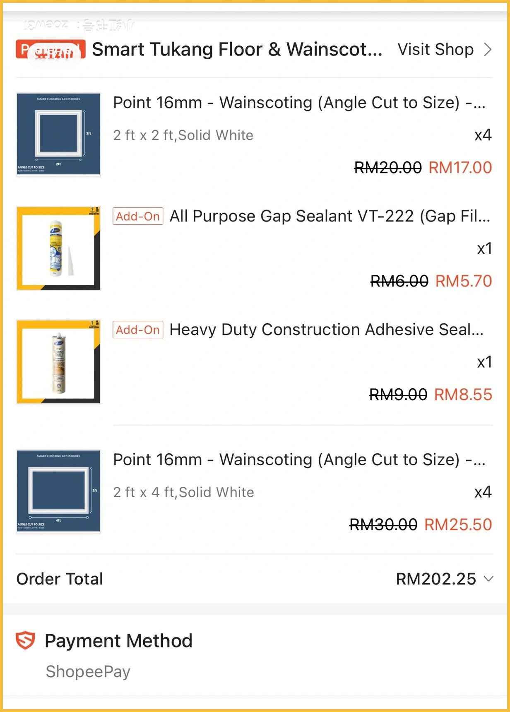Click the Payment Method heading
Screen dimensions: 510x712
point(118,641)
